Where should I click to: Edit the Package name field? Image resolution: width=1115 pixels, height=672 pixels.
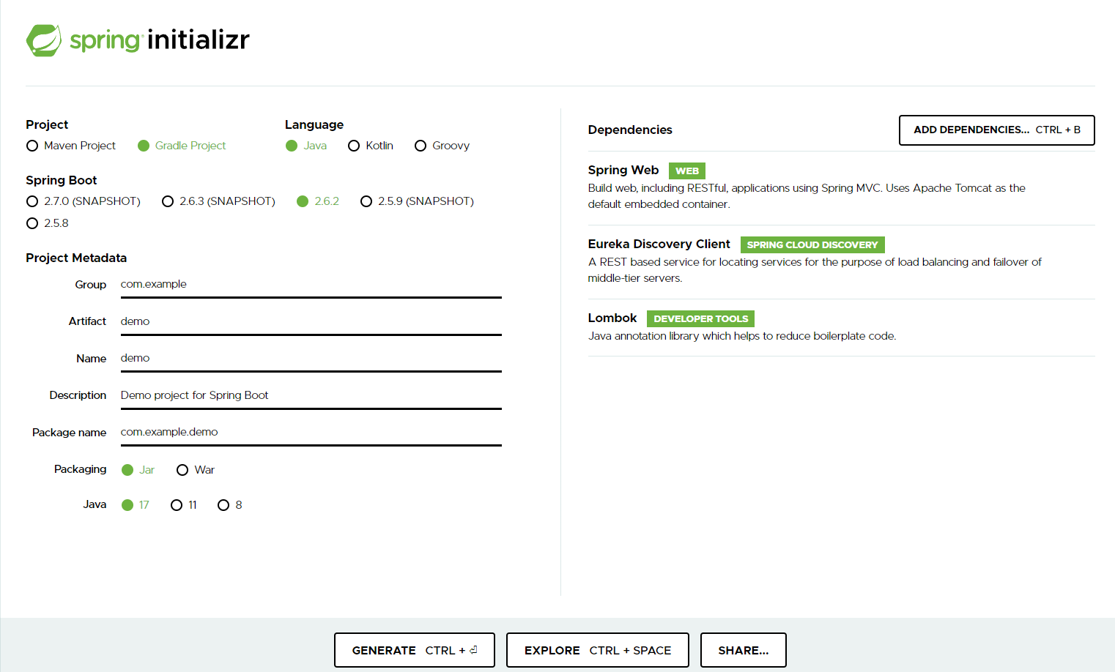pyautogui.click(x=311, y=433)
